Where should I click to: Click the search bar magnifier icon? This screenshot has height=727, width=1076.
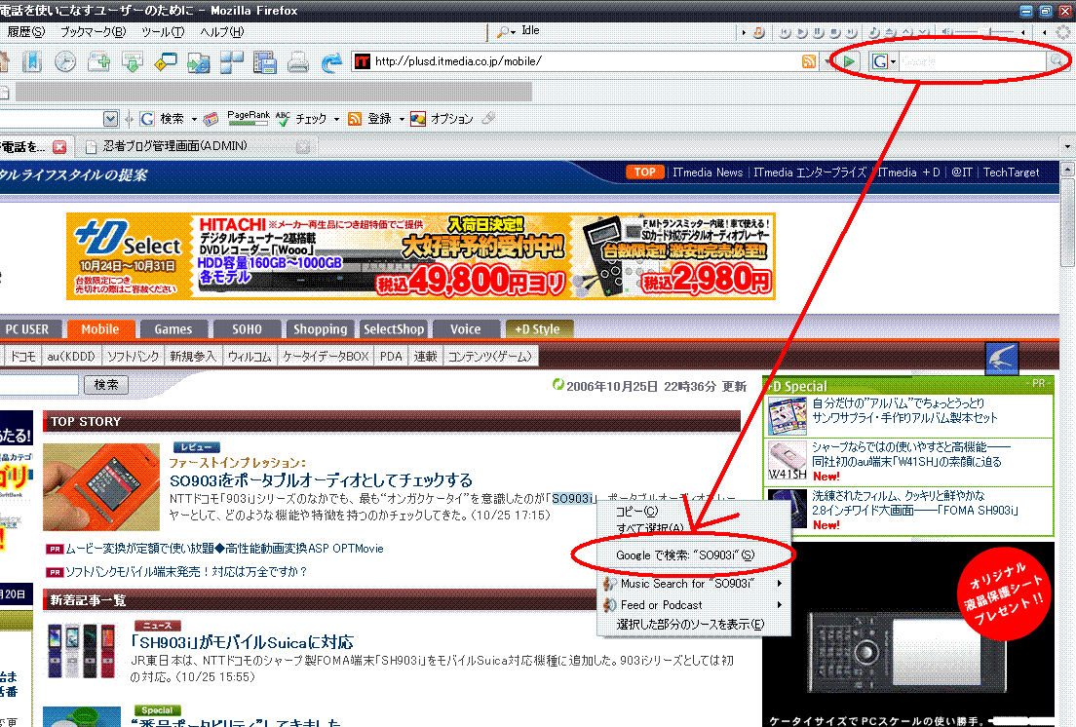(x=1057, y=61)
